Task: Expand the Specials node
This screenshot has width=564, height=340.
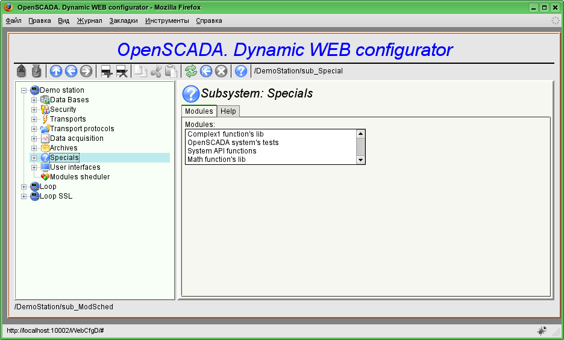Action: click(34, 158)
